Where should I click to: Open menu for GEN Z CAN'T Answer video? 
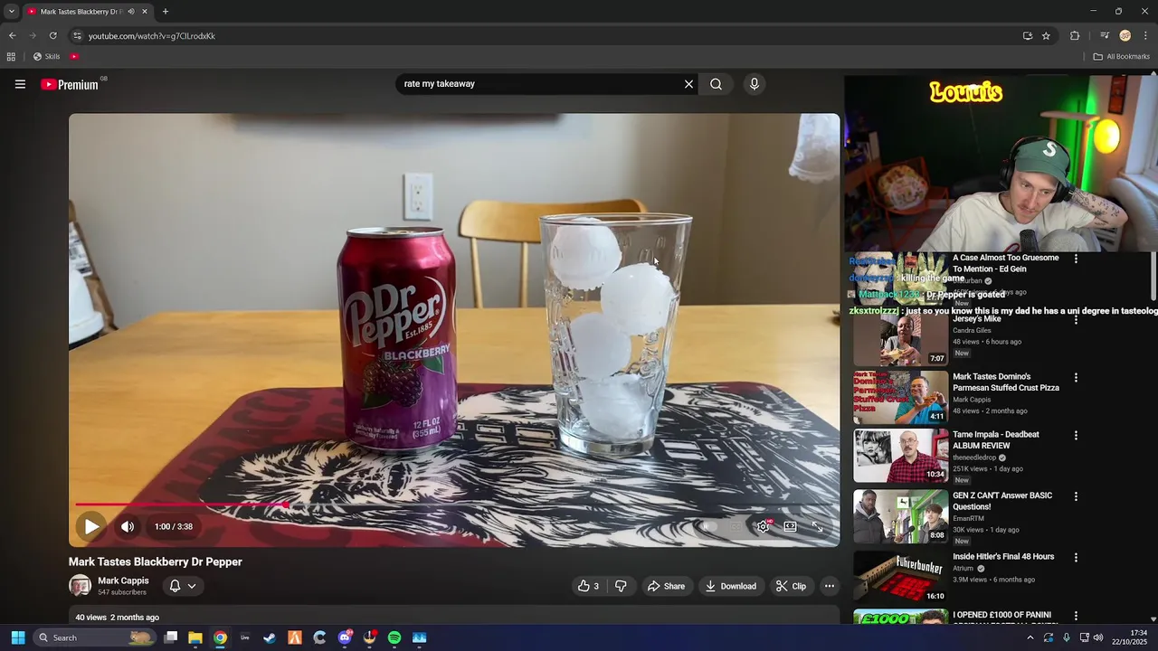[x=1076, y=496]
